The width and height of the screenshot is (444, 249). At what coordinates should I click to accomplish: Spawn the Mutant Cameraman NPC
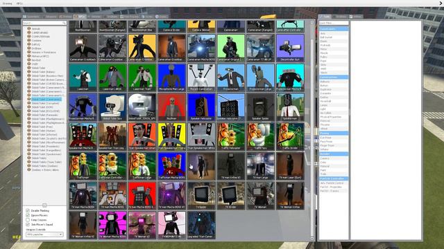[201, 77]
